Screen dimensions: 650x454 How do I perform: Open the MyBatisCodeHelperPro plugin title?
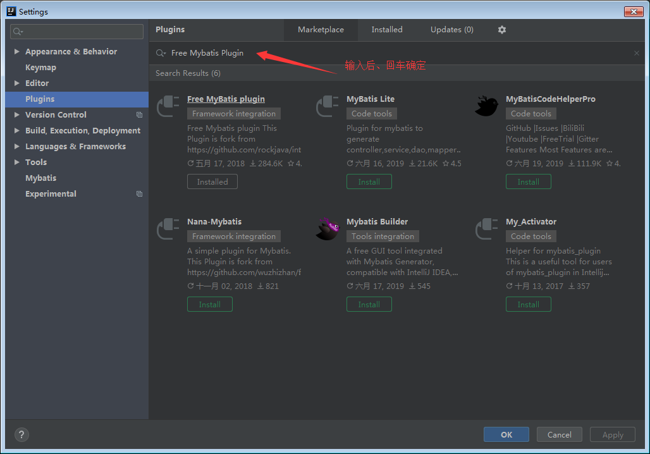(551, 99)
